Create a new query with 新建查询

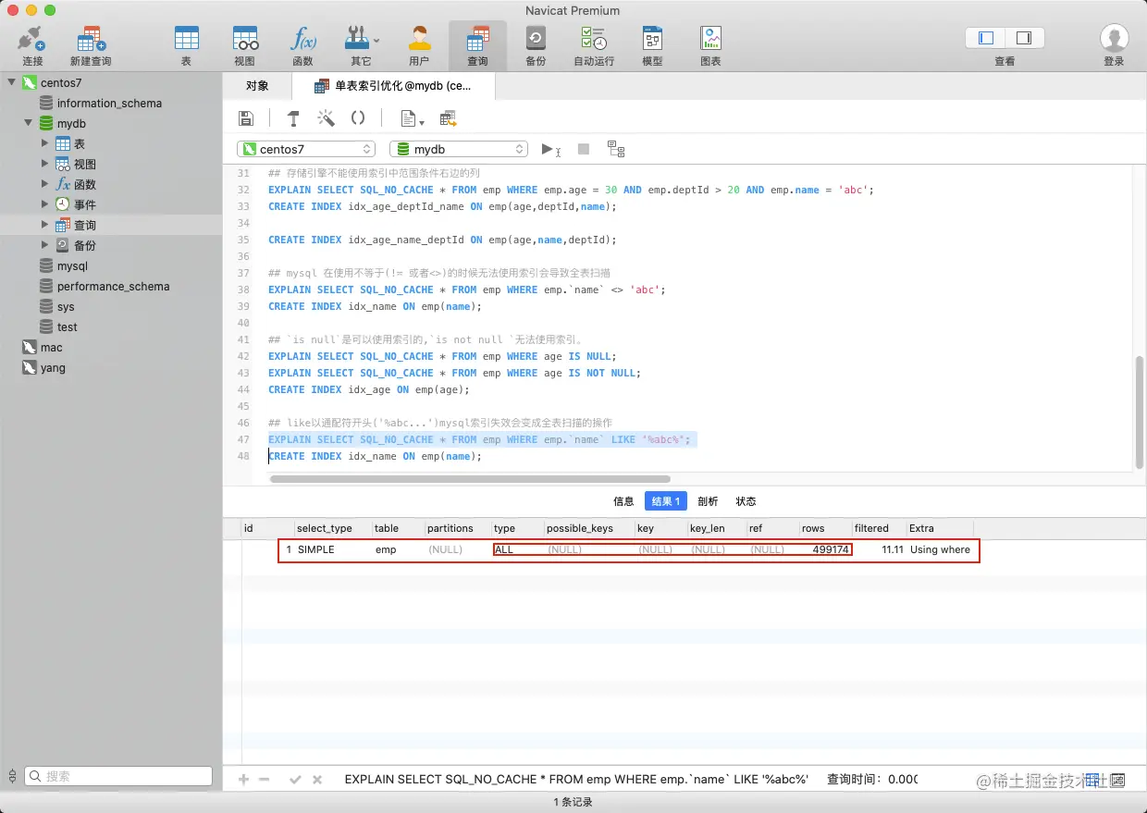[x=91, y=44]
